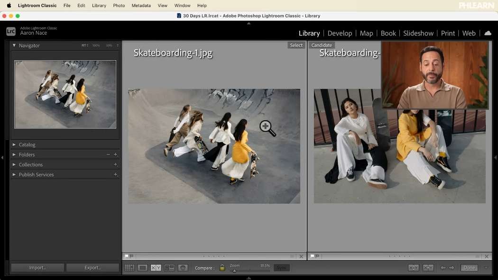
Task: Expand the Folders panel
Action: (x=14, y=154)
